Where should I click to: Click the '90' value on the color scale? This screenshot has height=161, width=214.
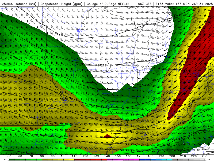coord(53,156)
